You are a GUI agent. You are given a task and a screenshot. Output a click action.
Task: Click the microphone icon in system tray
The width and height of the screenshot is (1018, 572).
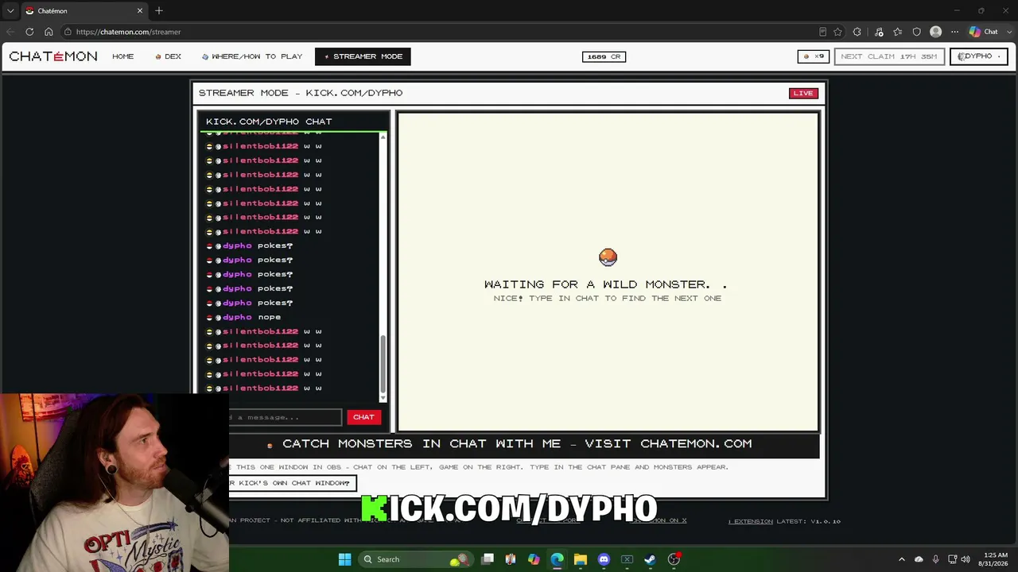(x=935, y=559)
